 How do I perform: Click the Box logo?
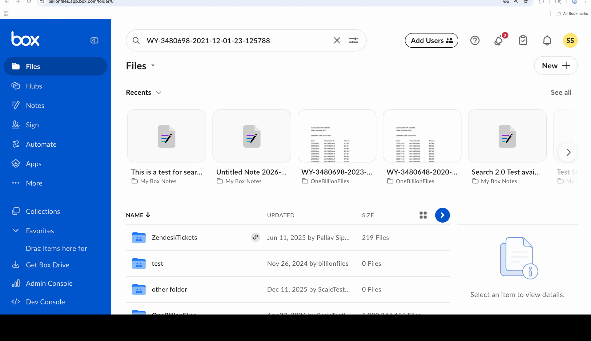coord(26,39)
